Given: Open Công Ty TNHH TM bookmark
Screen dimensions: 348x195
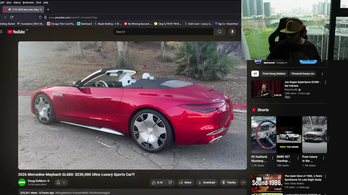Looking at the screenshot, I should (168, 24).
